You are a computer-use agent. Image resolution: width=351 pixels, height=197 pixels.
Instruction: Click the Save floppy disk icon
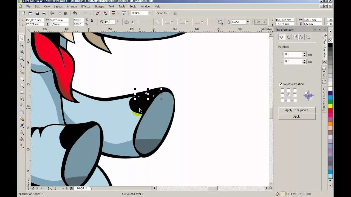37,13
